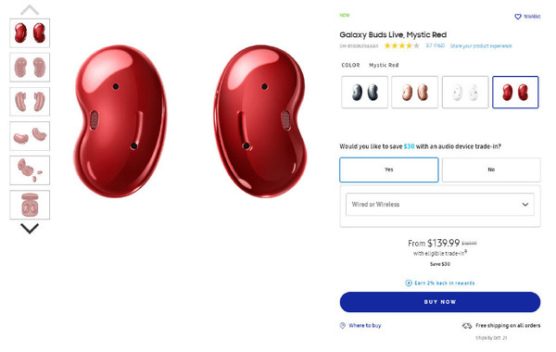
Task: Click the Wishlist heart icon
Action: (x=518, y=17)
